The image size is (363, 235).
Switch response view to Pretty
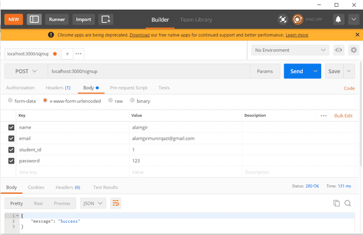tap(17, 203)
